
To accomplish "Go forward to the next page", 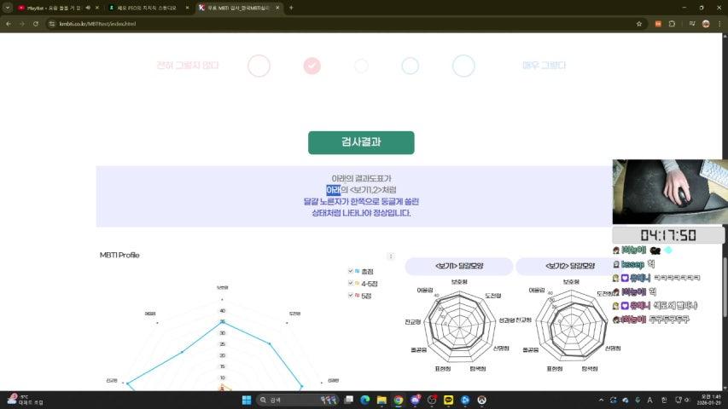I will [x=22, y=24].
